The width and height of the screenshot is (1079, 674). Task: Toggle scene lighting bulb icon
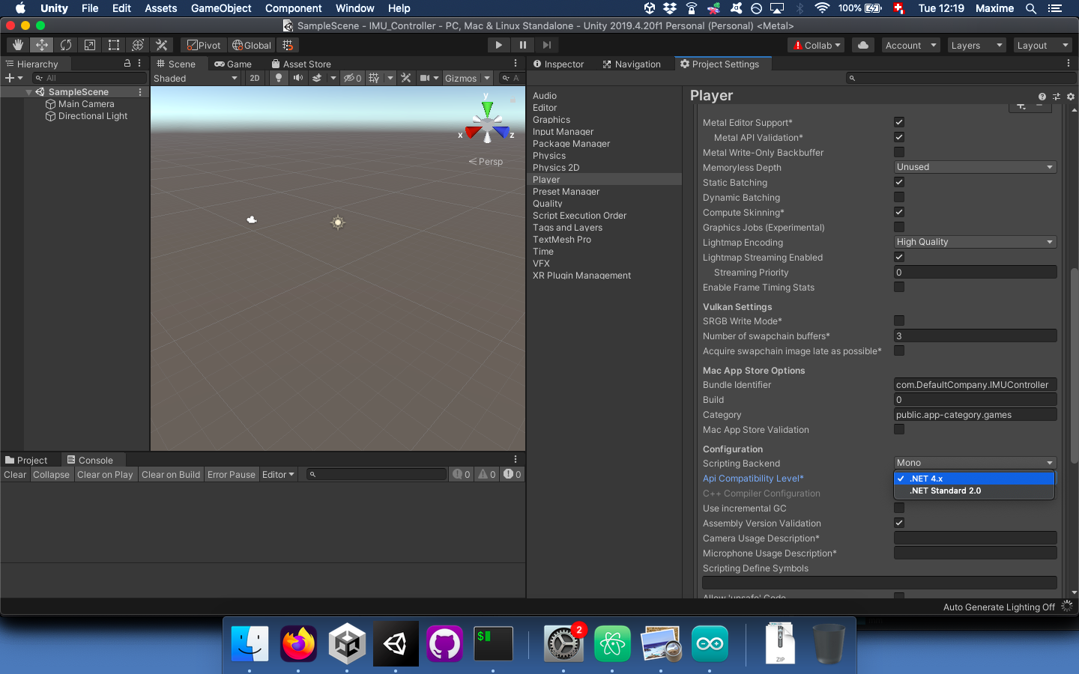click(279, 78)
